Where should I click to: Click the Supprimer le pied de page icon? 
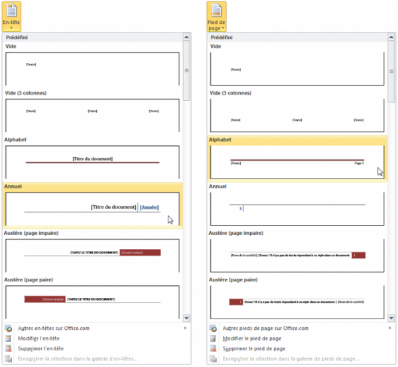pos(213,348)
